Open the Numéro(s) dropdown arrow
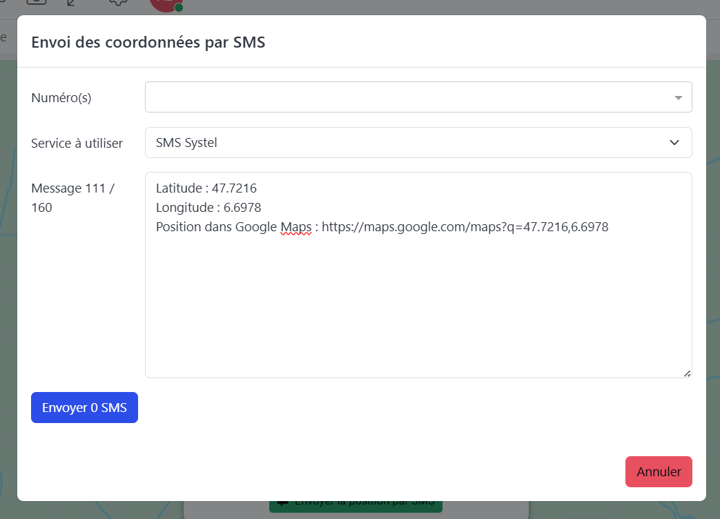 pyautogui.click(x=678, y=97)
